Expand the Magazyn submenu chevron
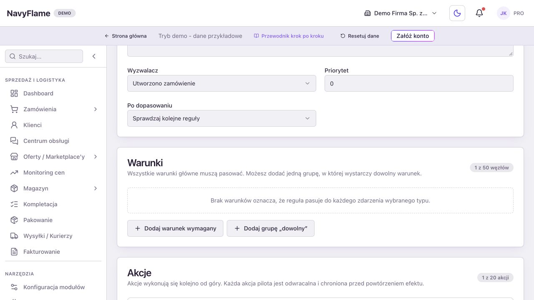This screenshot has height=300, width=534. click(x=95, y=188)
